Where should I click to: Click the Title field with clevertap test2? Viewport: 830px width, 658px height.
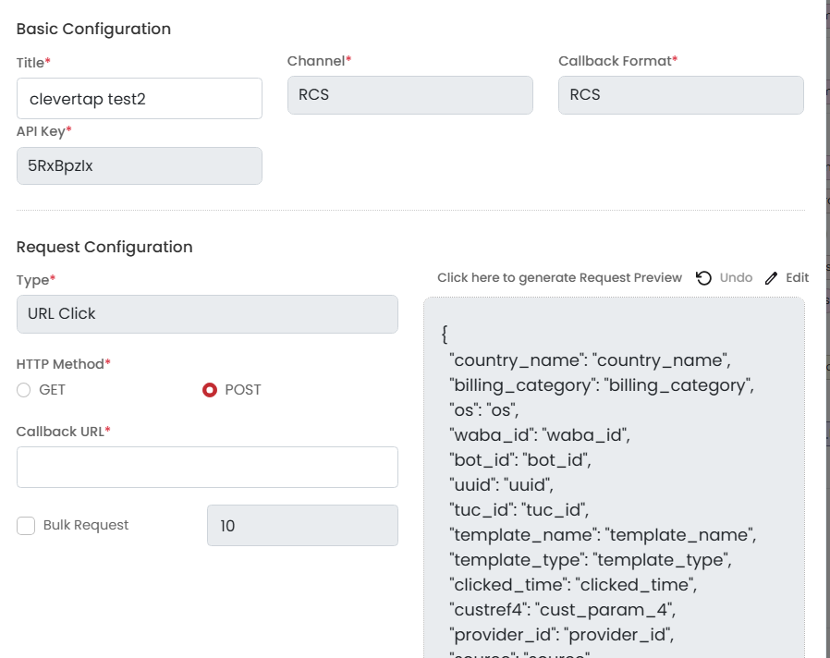(x=140, y=99)
